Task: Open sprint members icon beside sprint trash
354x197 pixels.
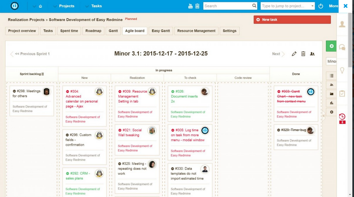Action: click(x=312, y=54)
